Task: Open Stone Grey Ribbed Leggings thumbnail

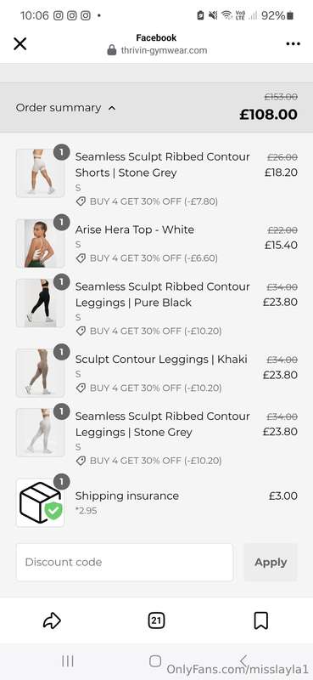Action: click(40, 433)
